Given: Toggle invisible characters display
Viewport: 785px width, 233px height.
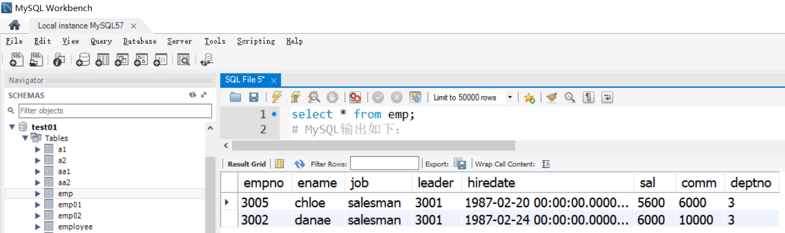Looking at the screenshot, I should (589, 98).
